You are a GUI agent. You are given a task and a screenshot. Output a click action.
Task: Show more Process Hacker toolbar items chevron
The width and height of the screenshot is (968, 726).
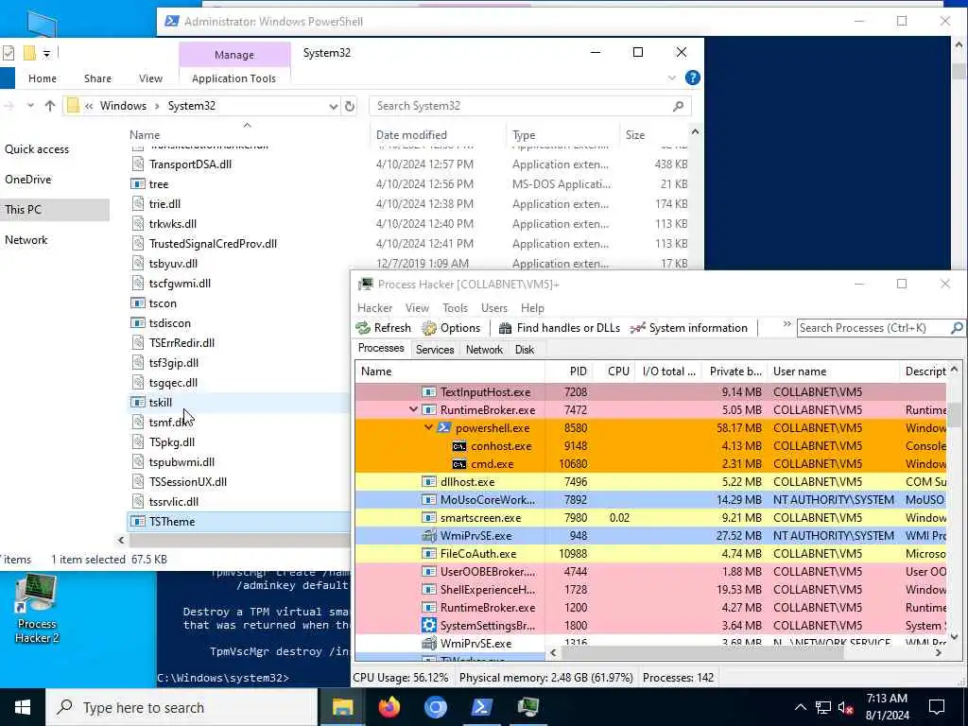[x=786, y=324]
